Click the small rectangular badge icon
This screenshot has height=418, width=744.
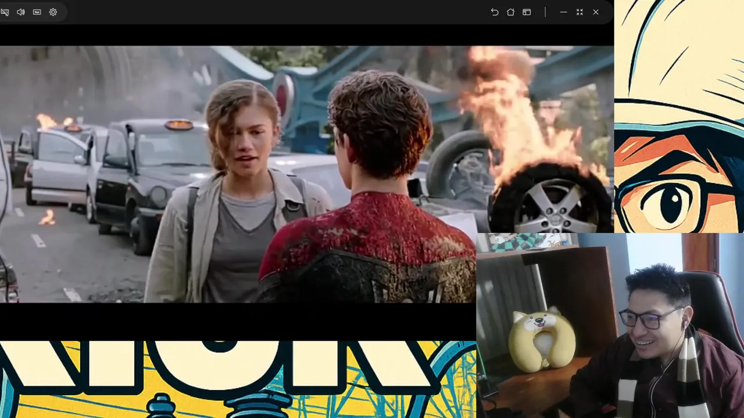[x=37, y=12]
